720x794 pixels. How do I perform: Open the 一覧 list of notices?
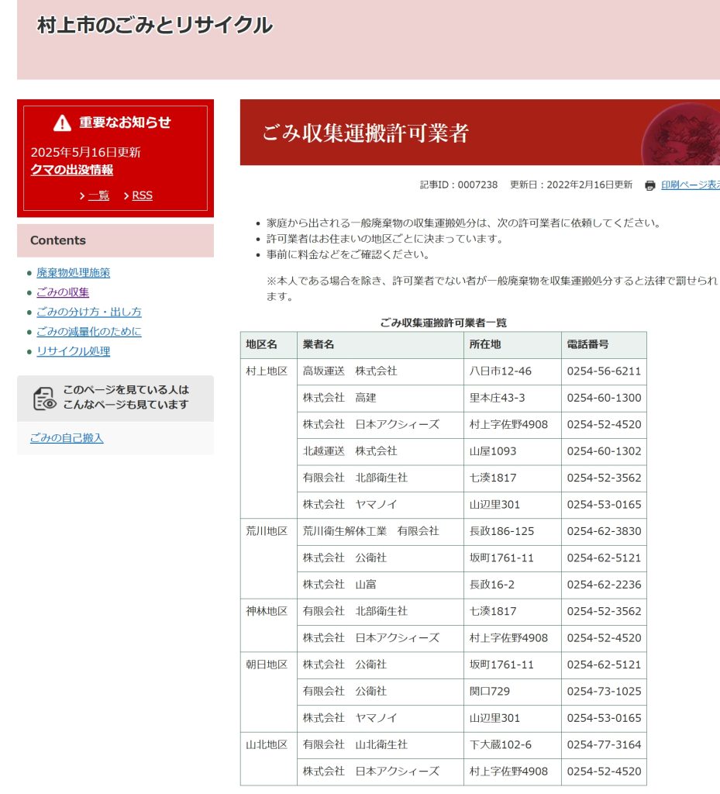(x=98, y=195)
